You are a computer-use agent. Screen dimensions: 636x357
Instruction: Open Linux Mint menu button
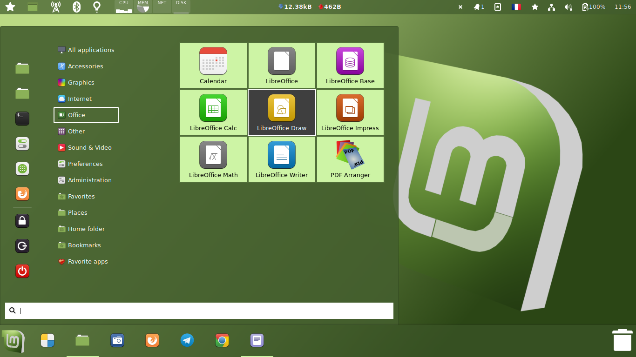[13, 342]
